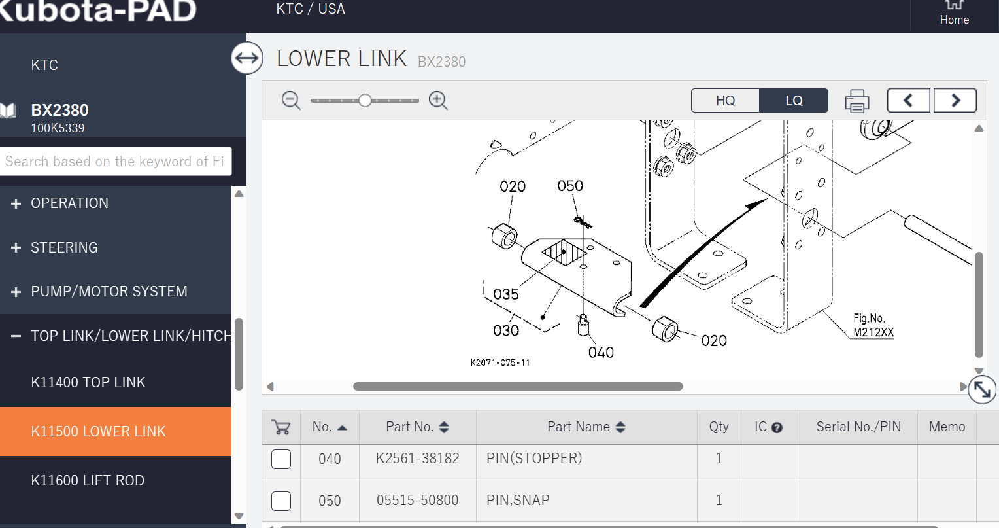Expand the OPERATION section
This screenshot has height=528, width=999.
pos(16,204)
